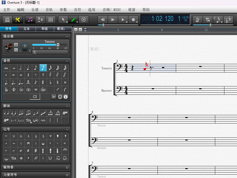
Task: Select the pencil note entry tool
Action: pos(73,20)
